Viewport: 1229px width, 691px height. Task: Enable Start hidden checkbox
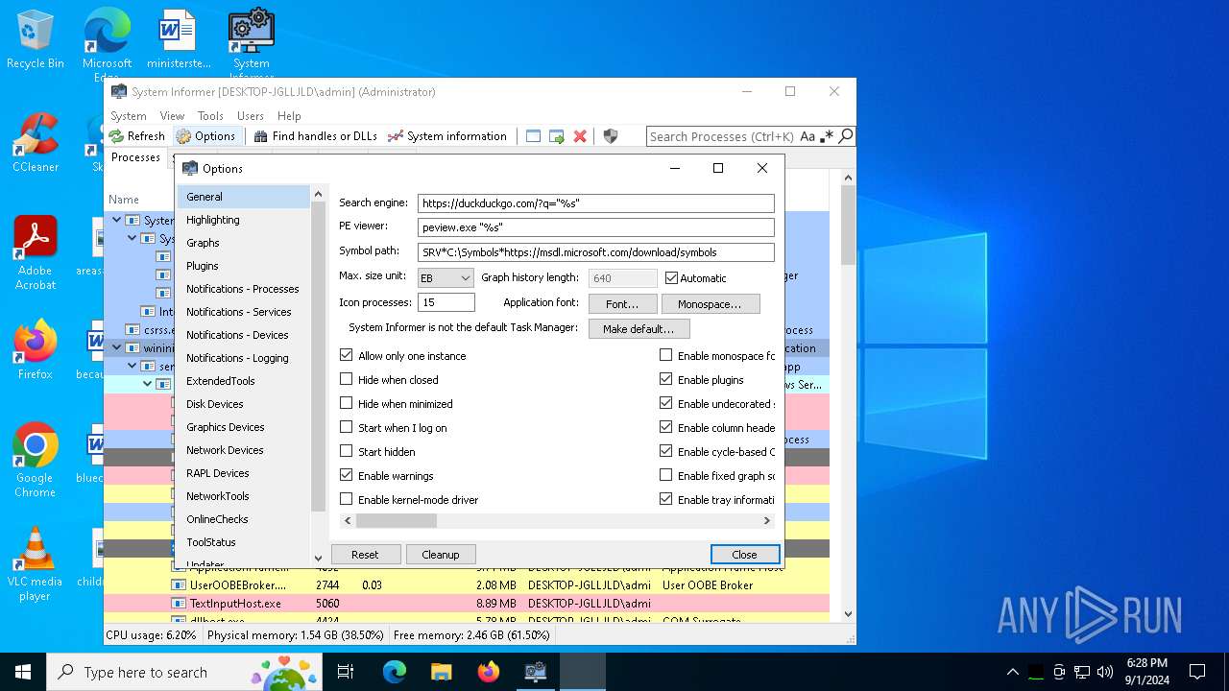pos(347,451)
